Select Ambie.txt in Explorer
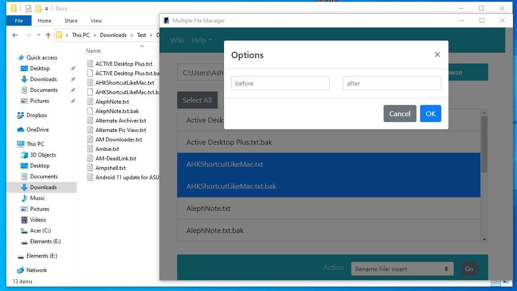Screen dimensions: 517x291 (x=107, y=149)
